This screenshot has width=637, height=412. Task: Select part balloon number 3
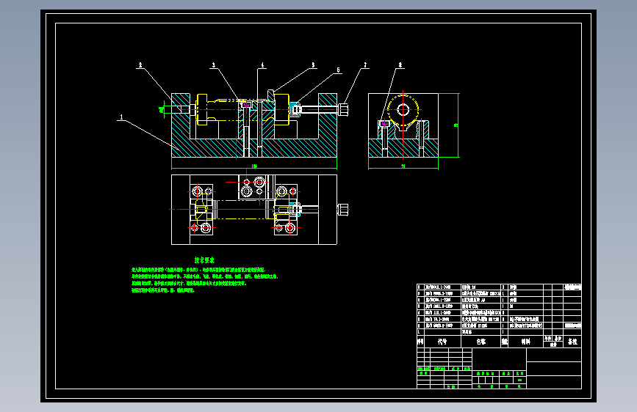pyautogui.click(x=213, y=65)
